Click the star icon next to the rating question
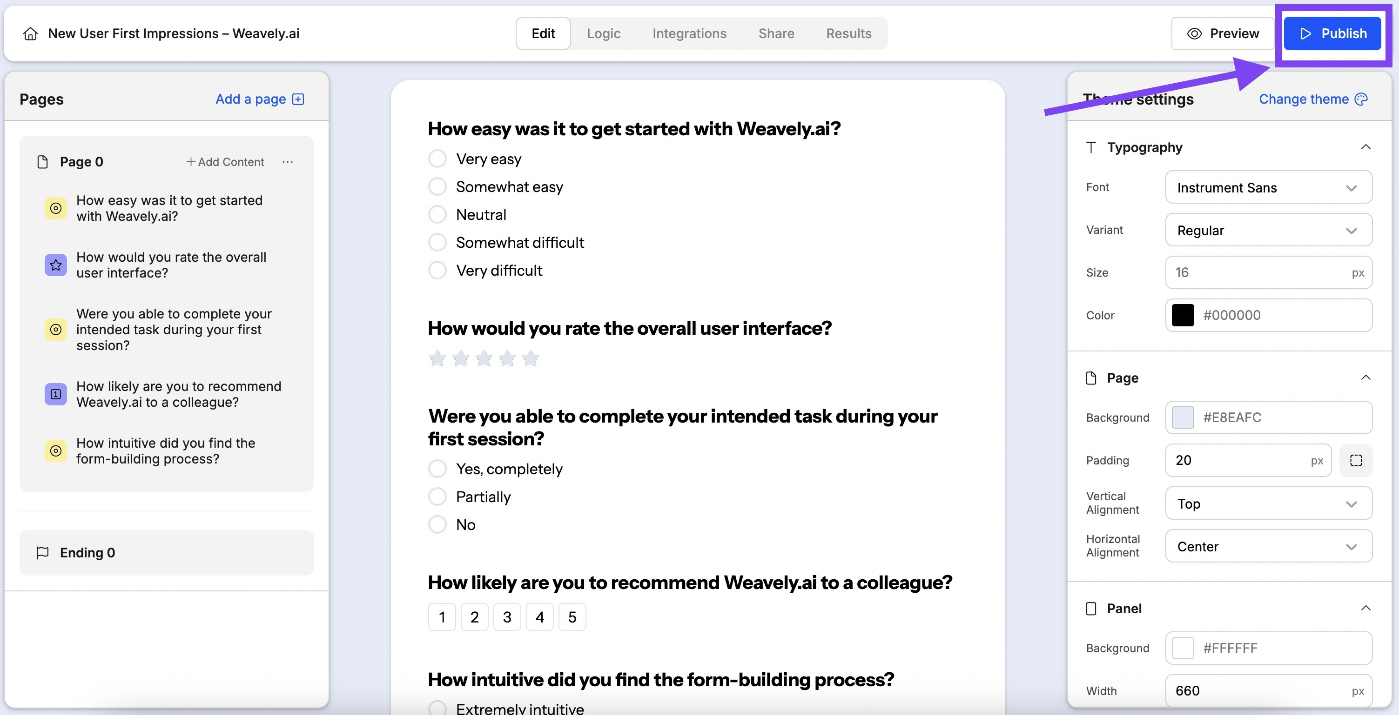 tap(55, 265)
